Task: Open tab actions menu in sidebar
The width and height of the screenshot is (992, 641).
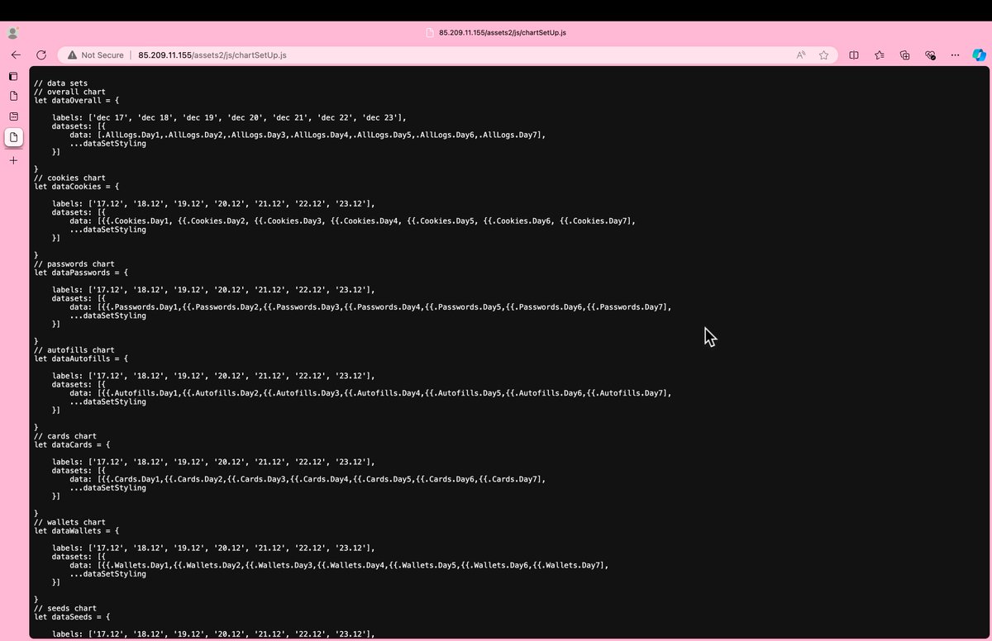Action: pyautogui.click(x=13, y=76)
